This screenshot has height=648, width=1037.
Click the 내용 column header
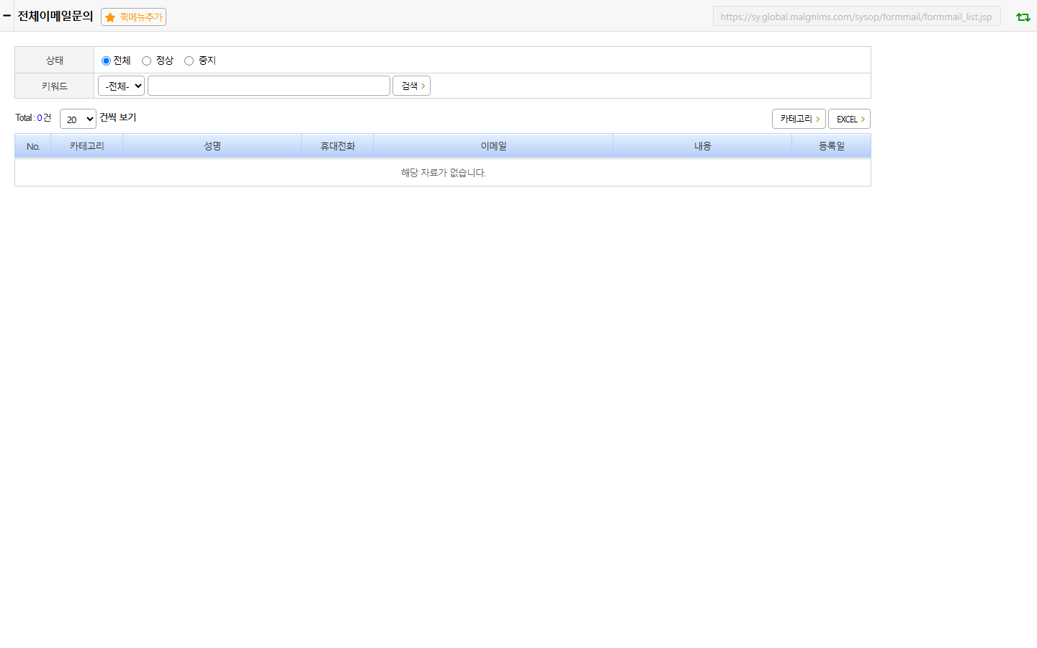[x=702, y=146]
